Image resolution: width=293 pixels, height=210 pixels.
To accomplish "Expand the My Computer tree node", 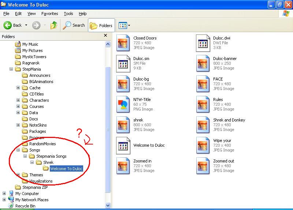I will click(x=4, y=194).
